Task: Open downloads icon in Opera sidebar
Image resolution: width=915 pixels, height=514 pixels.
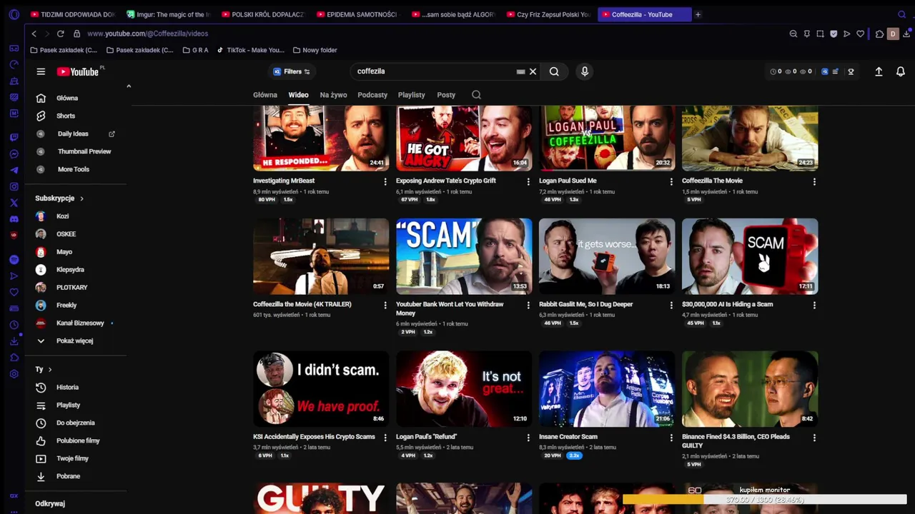Action: coord(14,341)
